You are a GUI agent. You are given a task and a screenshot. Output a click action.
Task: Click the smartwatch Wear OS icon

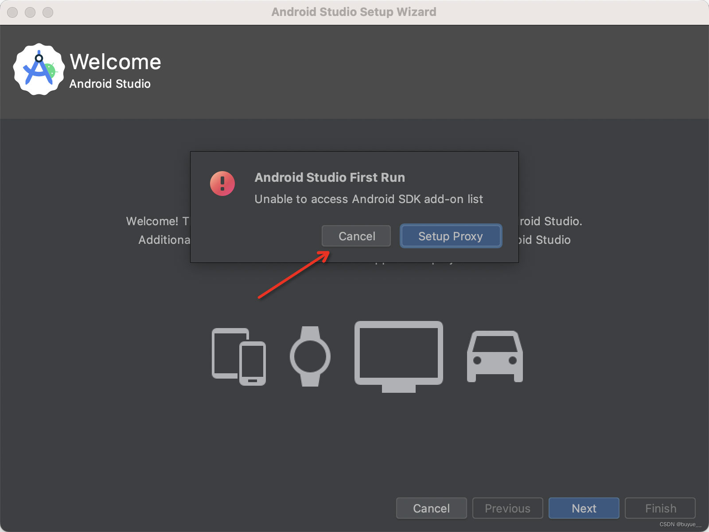(310, 356)
